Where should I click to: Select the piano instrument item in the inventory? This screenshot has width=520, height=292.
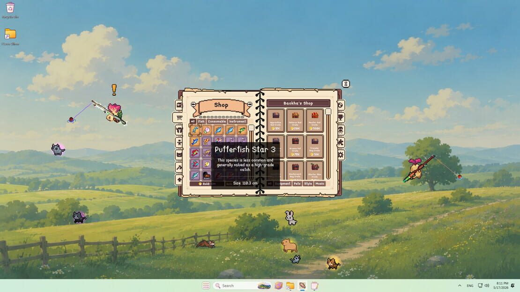[x=207, y=175]
